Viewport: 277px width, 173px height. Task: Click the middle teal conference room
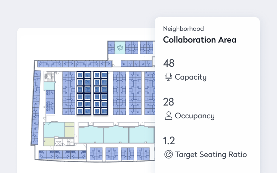click(x=116, y=135)
